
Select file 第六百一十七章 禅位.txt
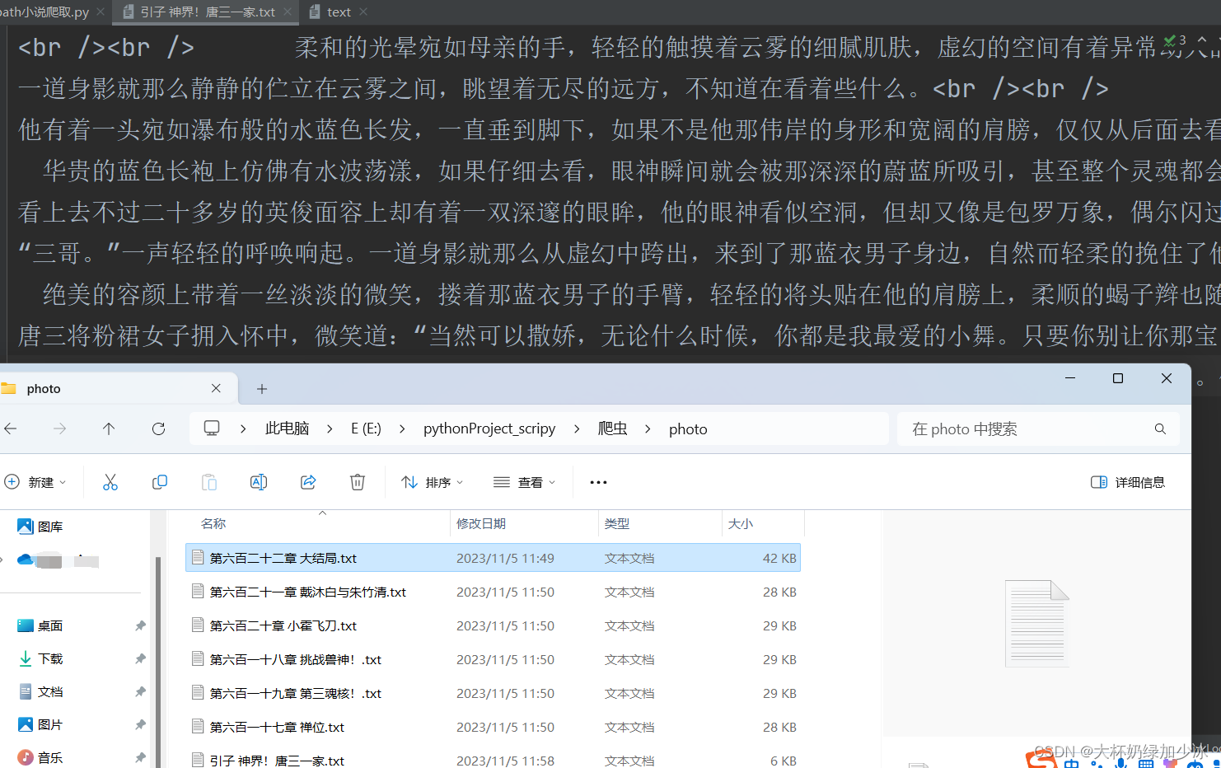click(x=493, y=727)
